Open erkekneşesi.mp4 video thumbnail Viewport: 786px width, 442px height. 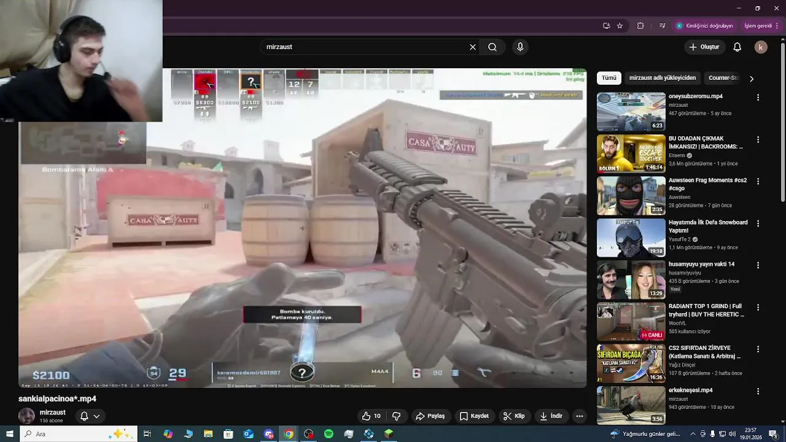tap(631, 405)
